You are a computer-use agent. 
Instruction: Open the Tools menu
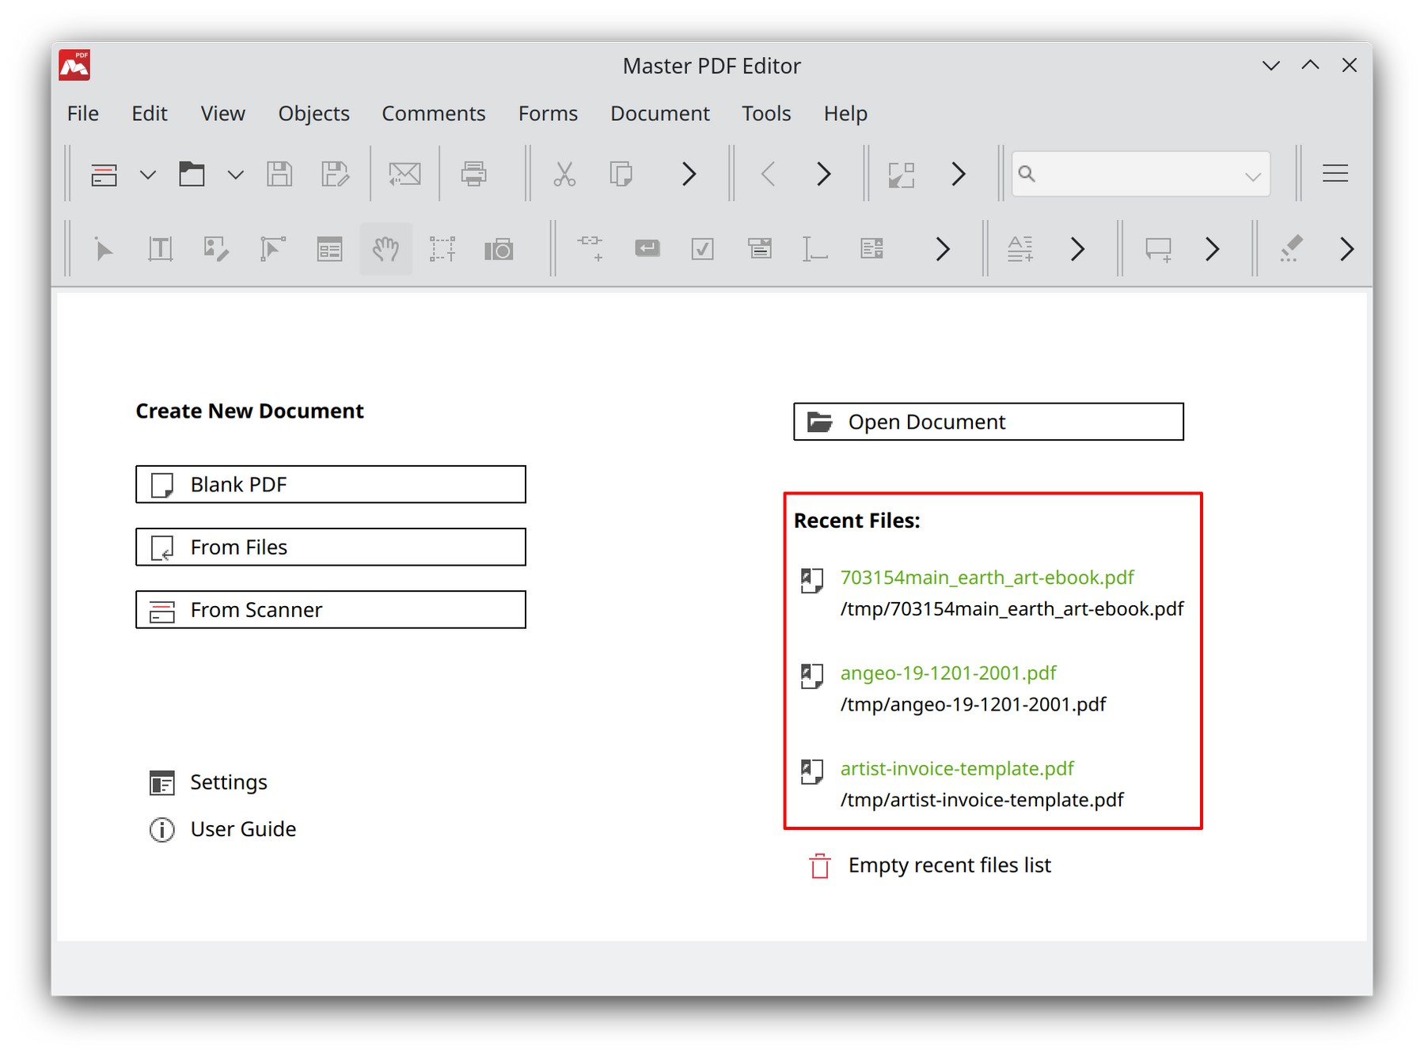click(x=766, y=114)
